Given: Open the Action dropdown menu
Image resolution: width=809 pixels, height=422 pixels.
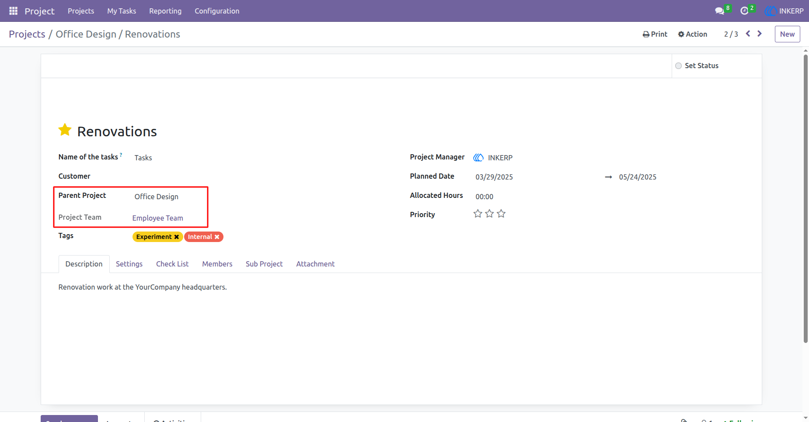Looking at the screenshot, I should [x=693, y=34].
